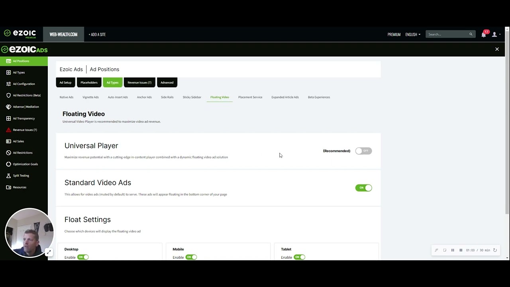Open Adsense | Mediation from the sidebar
The image size is (510, 287).
click(8, 106)
